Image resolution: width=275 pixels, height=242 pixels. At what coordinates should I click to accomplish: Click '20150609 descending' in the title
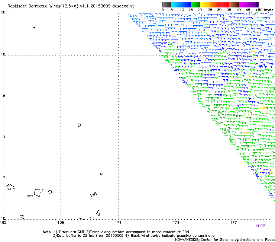tap(113, 6)
